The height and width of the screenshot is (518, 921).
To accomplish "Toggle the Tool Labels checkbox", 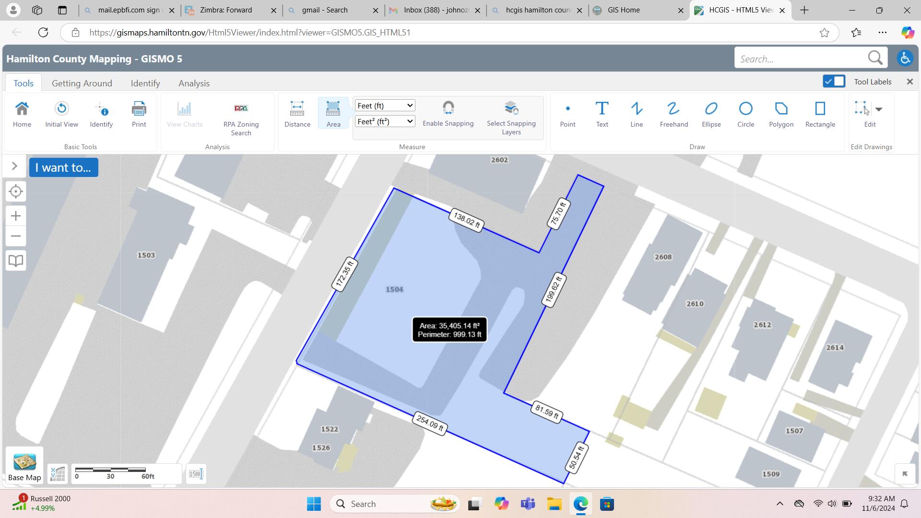I will (x=834, y=81).
